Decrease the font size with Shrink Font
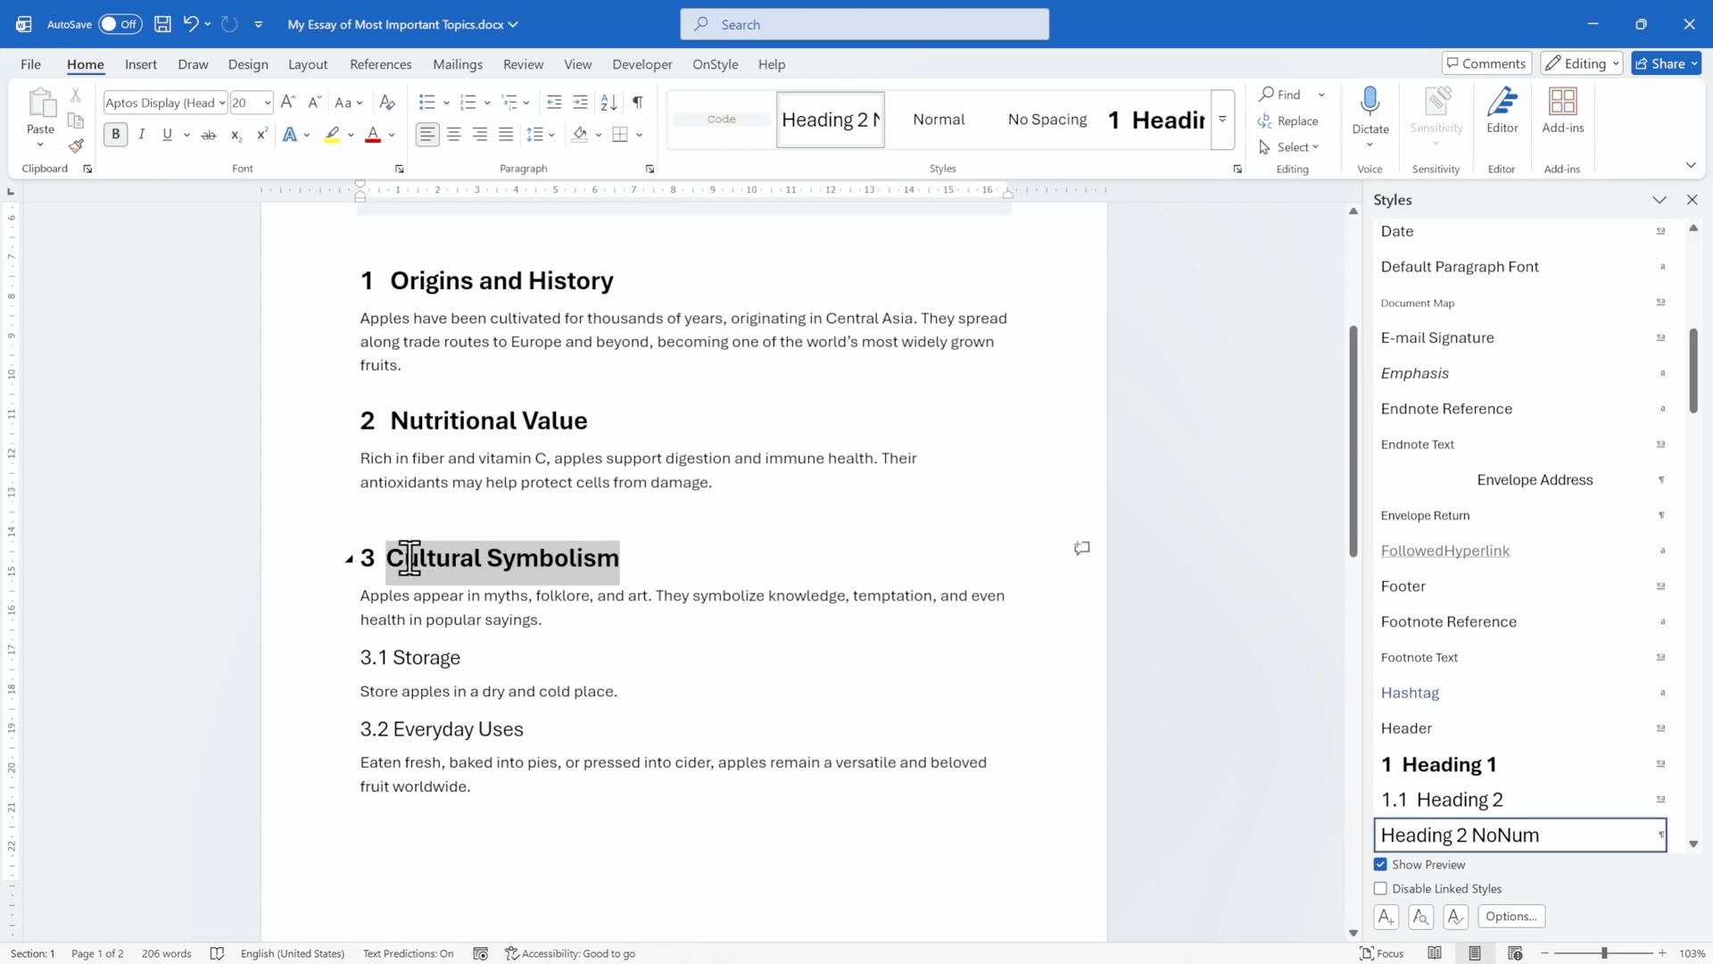 point(314,103)
